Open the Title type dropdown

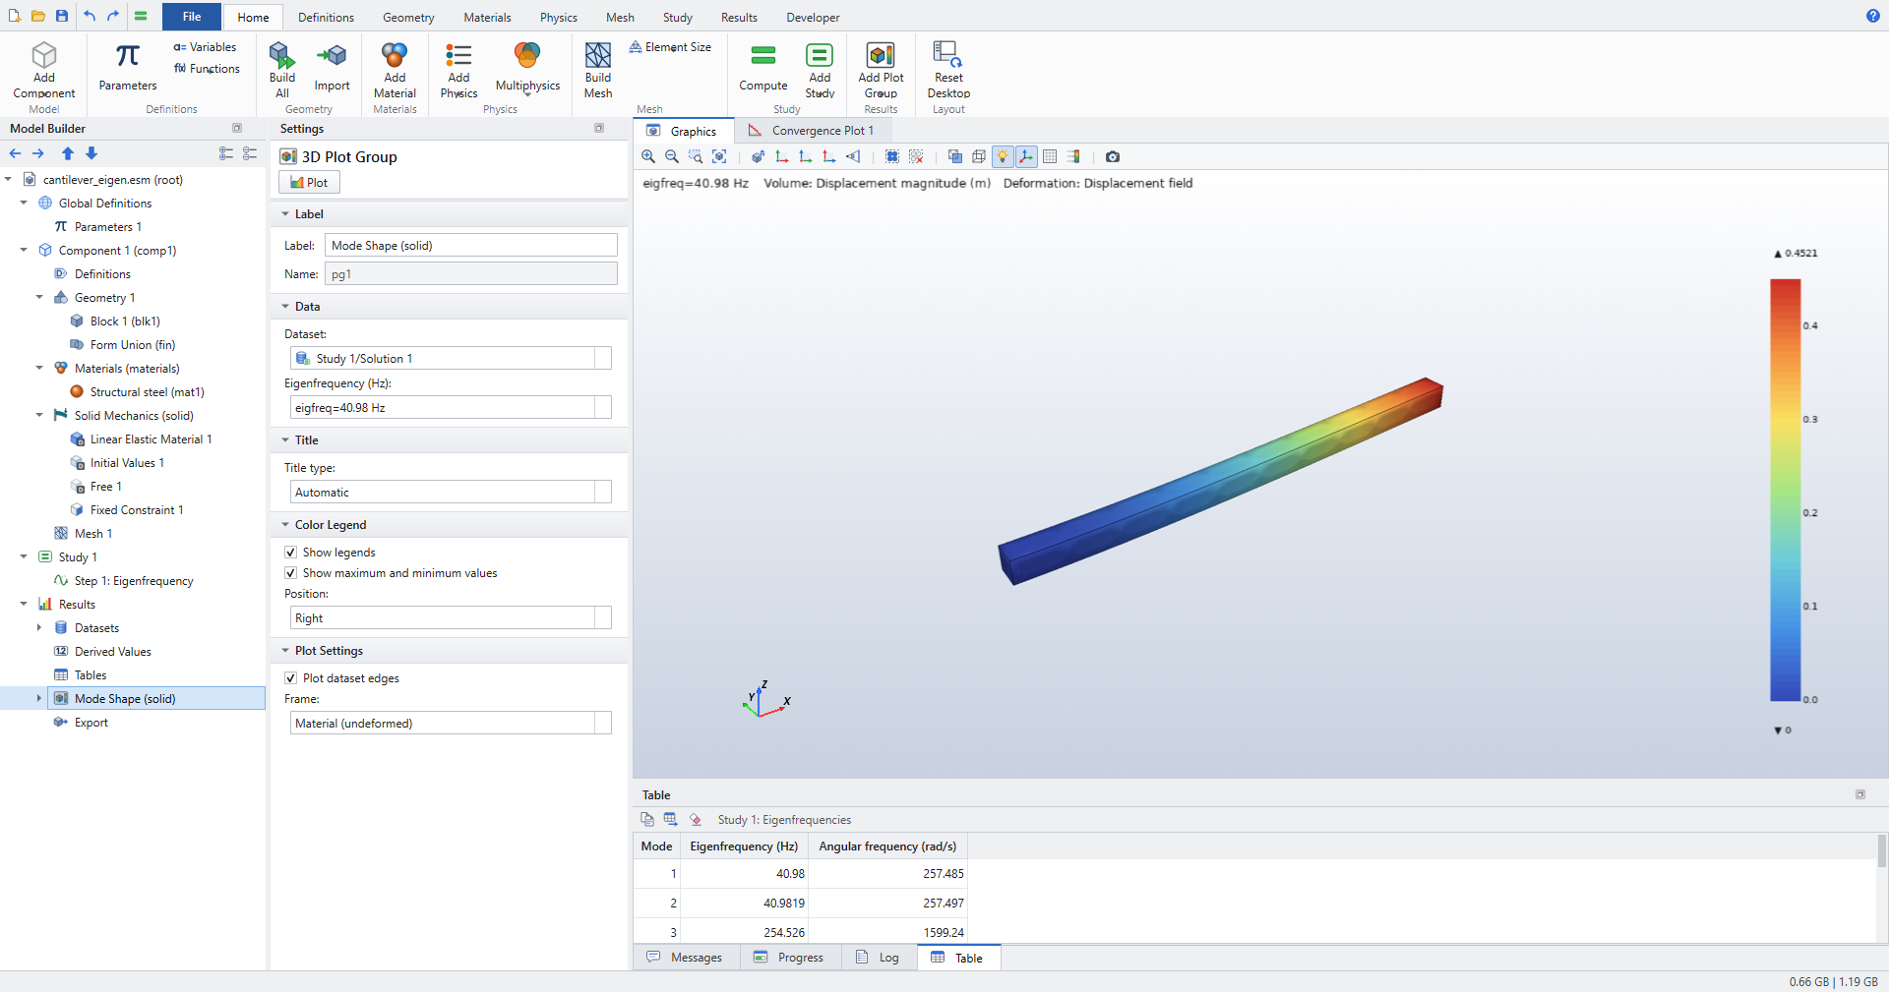451,493
